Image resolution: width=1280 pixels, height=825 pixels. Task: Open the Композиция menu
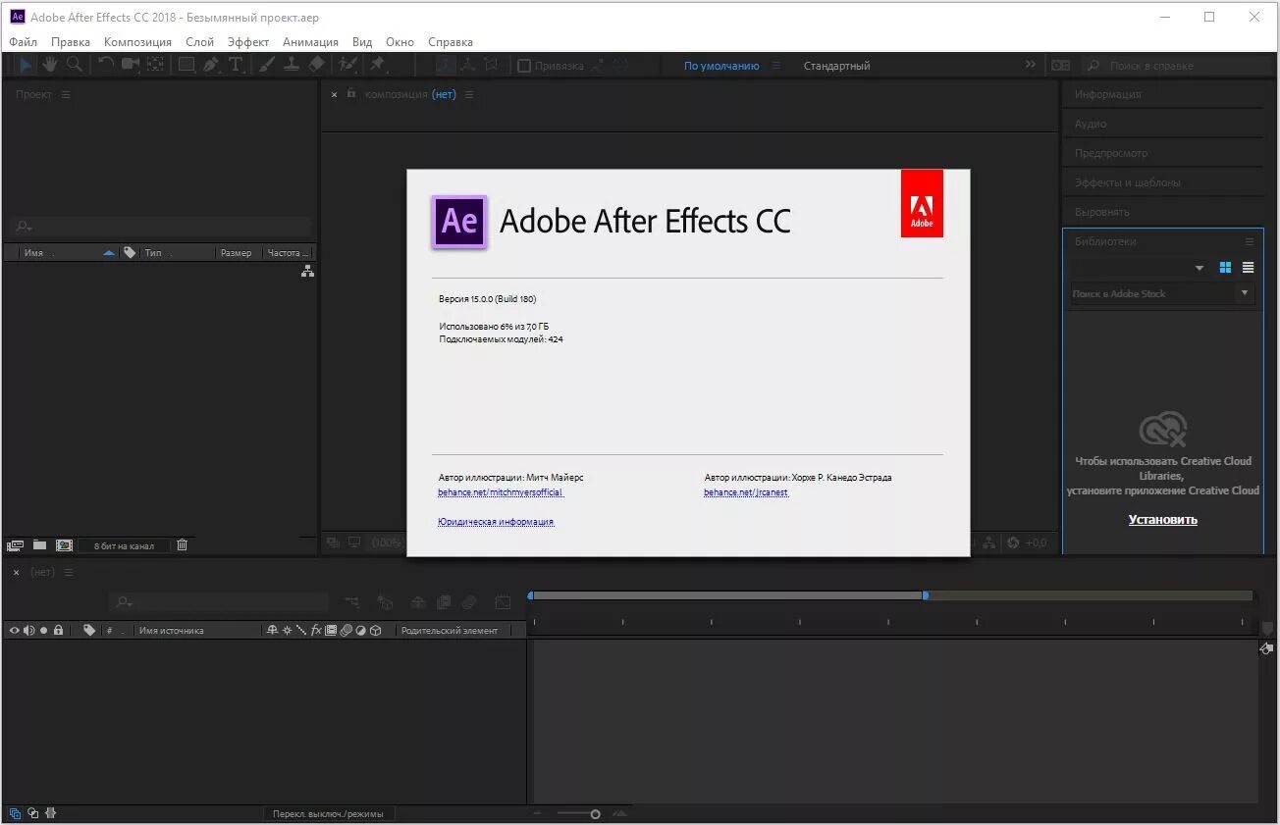(x=137, y=42)
